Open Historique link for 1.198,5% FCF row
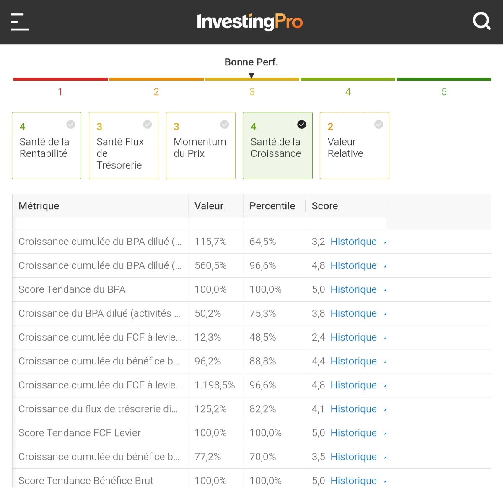503x502 pixels. click(x=353, y=385)
